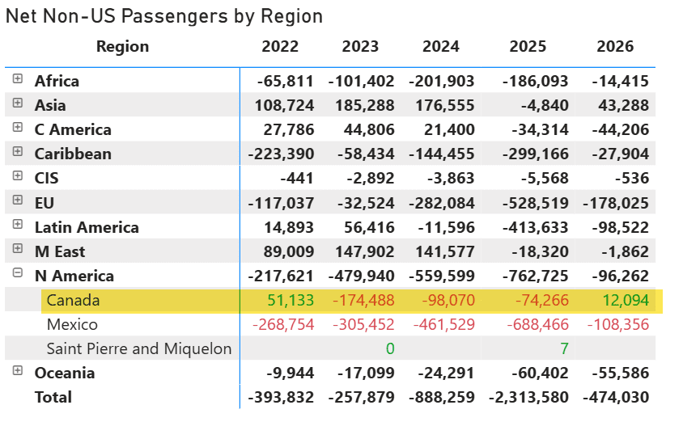Expand the Asia region row
The image size is (683, 422).
click(18, 103)
